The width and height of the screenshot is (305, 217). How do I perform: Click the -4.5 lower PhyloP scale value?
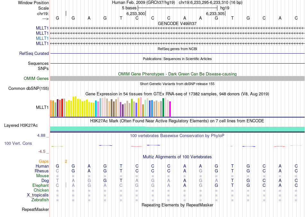click(x=42, y=152)
